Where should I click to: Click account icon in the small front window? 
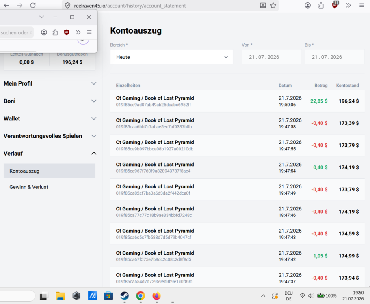tap(44, 32)
